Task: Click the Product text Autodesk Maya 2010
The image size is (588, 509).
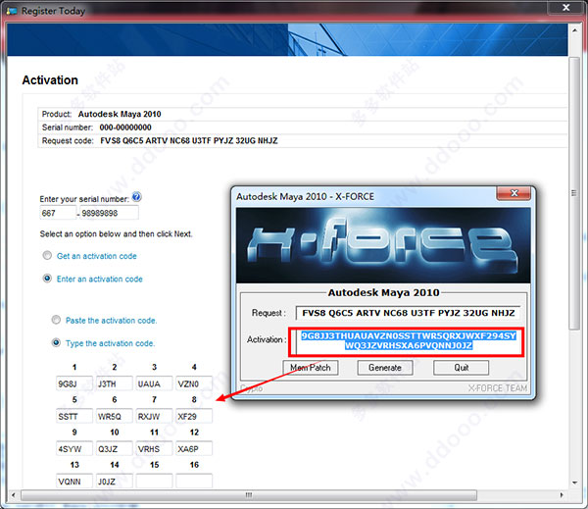Action: (120, 114)
